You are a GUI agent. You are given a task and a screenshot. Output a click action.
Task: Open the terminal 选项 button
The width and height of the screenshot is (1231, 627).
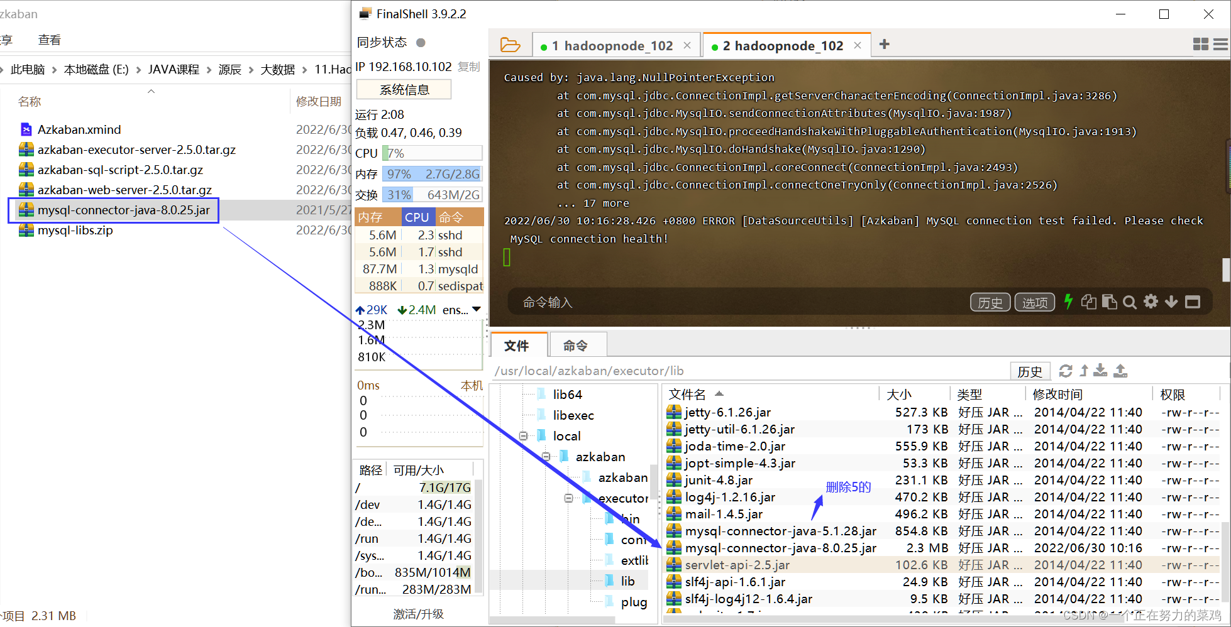(x=1035, y=302)
